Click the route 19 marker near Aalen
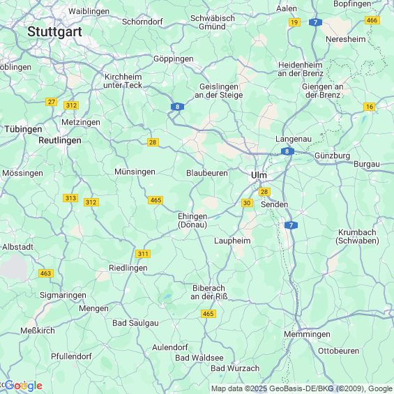Screen dimensions: 394x394 pyautogui.click(x=294, y=22)
